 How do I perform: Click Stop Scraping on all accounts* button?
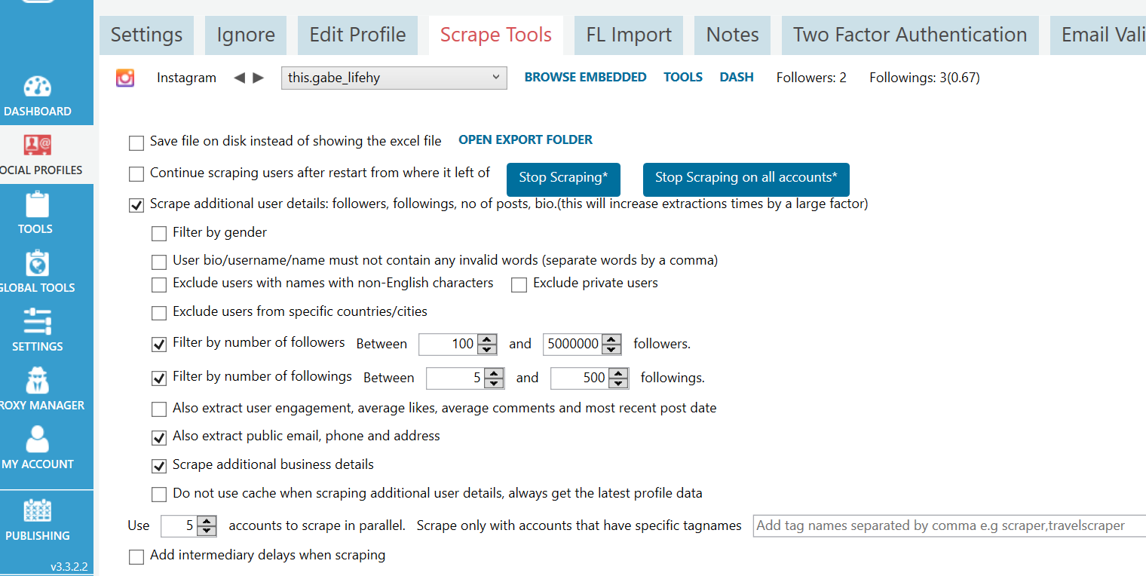tap(746, 178)
